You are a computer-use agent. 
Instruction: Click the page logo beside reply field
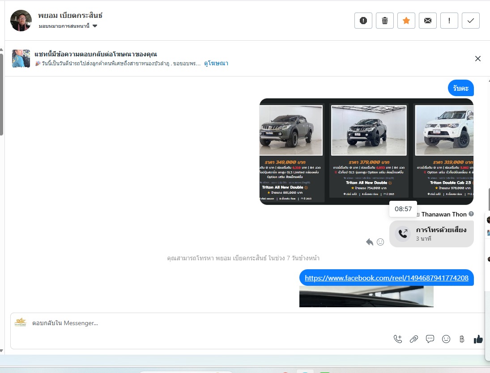21,322
